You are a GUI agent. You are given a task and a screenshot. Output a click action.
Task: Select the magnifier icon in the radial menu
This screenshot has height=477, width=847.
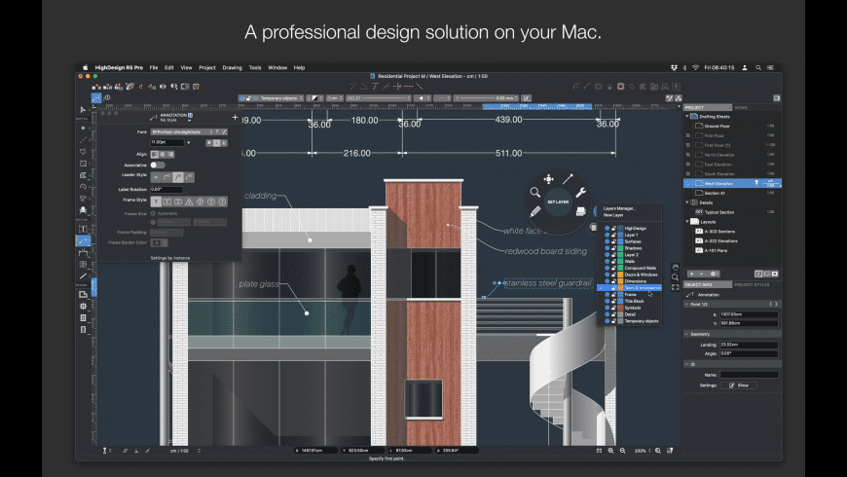point(534,193)
